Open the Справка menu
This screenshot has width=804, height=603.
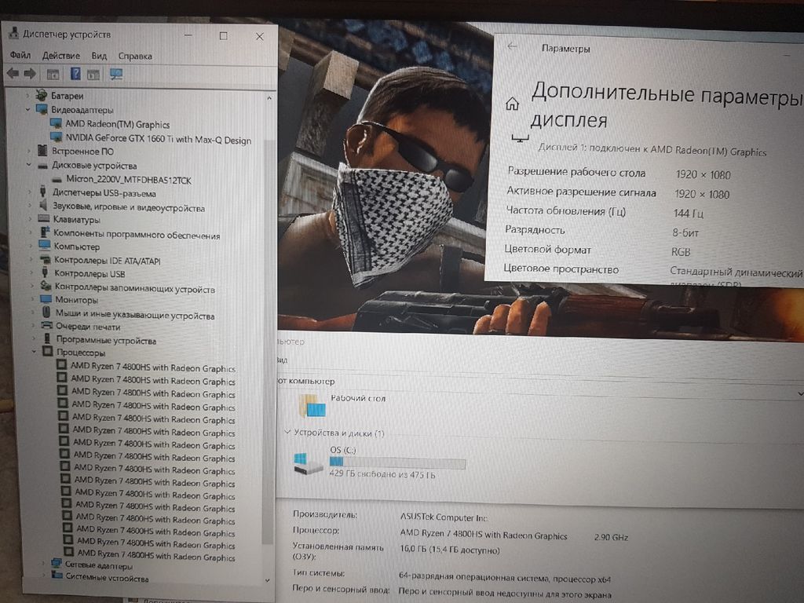[x=135, y=56]
